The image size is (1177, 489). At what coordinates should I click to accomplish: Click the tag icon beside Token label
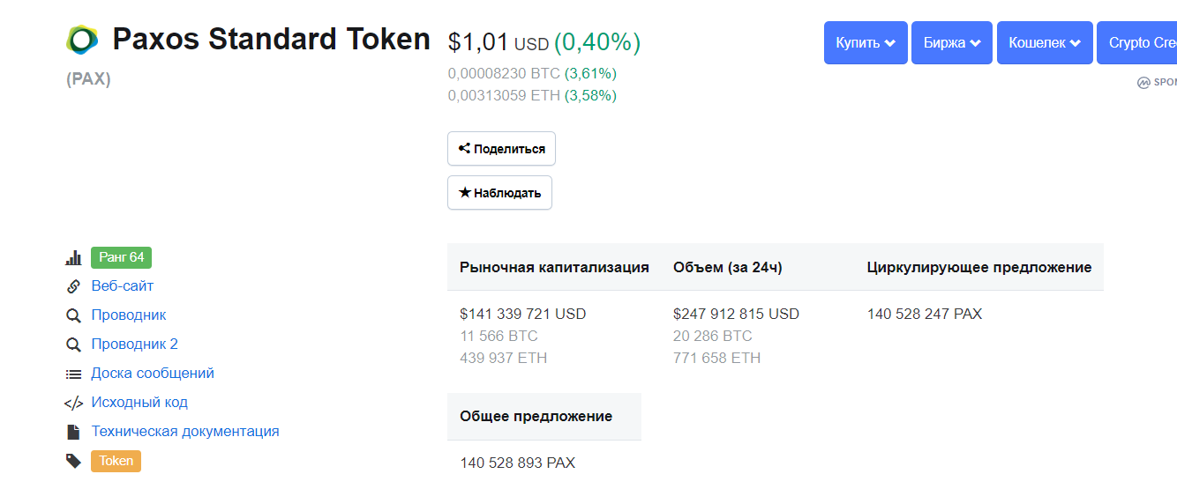pos(73,461)
